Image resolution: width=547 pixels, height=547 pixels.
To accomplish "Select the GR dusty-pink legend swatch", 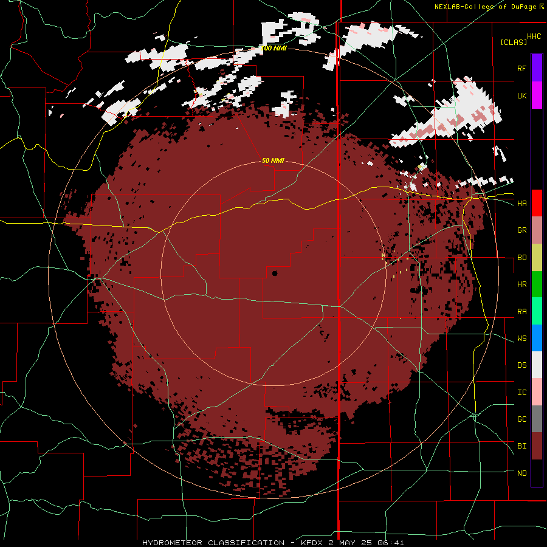I will (x=537, y=230).
